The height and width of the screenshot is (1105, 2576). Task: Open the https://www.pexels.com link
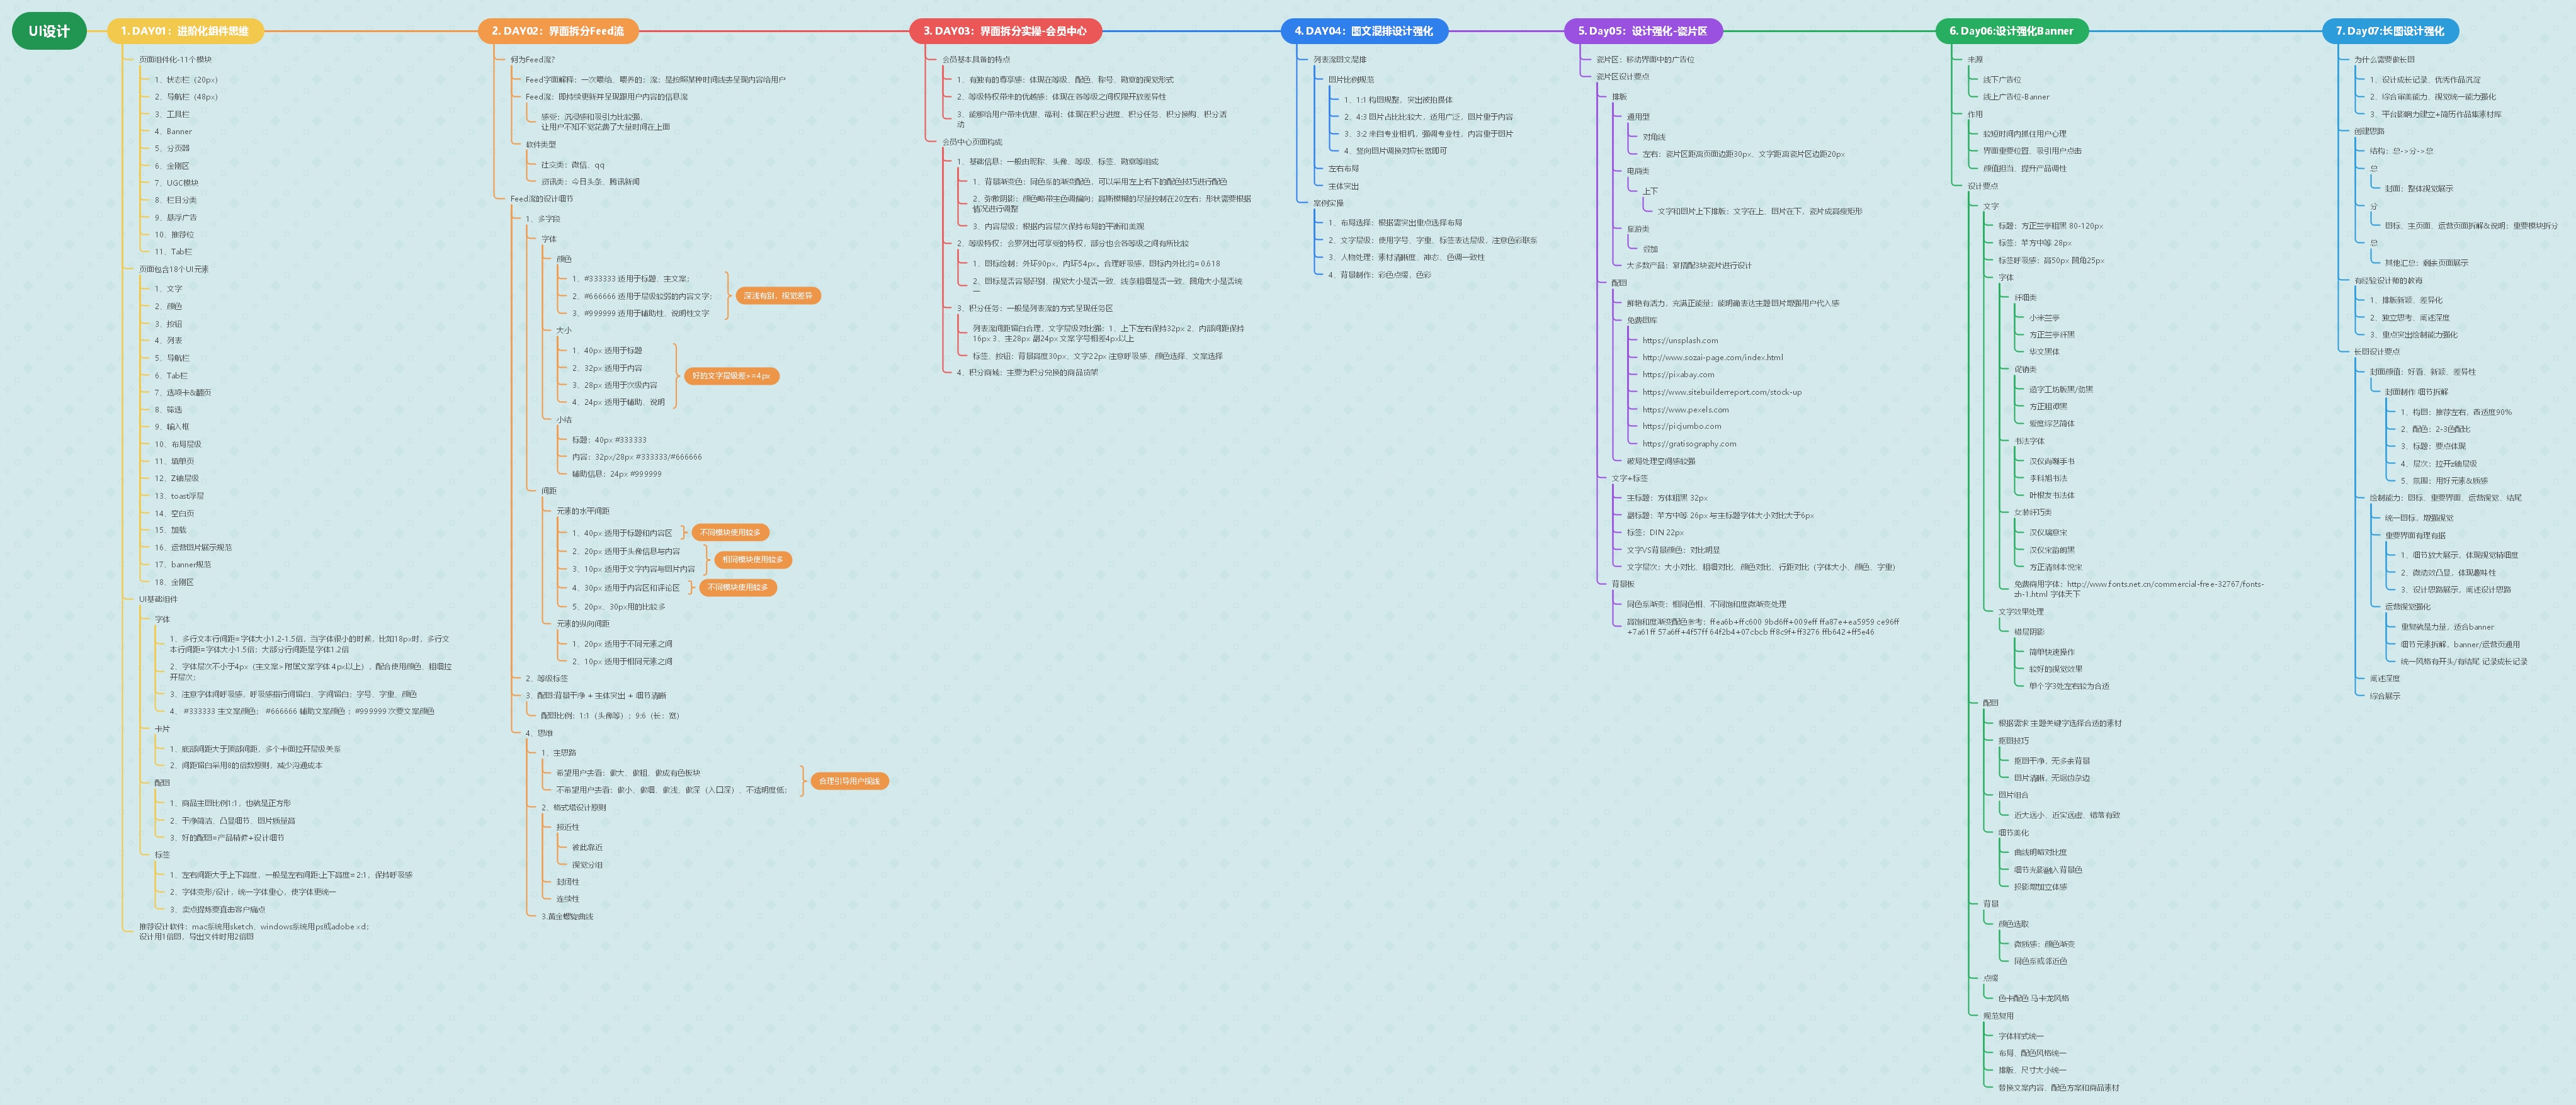point(1684,410)
